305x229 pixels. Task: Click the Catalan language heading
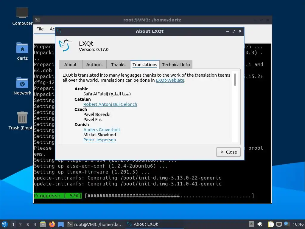83,99
